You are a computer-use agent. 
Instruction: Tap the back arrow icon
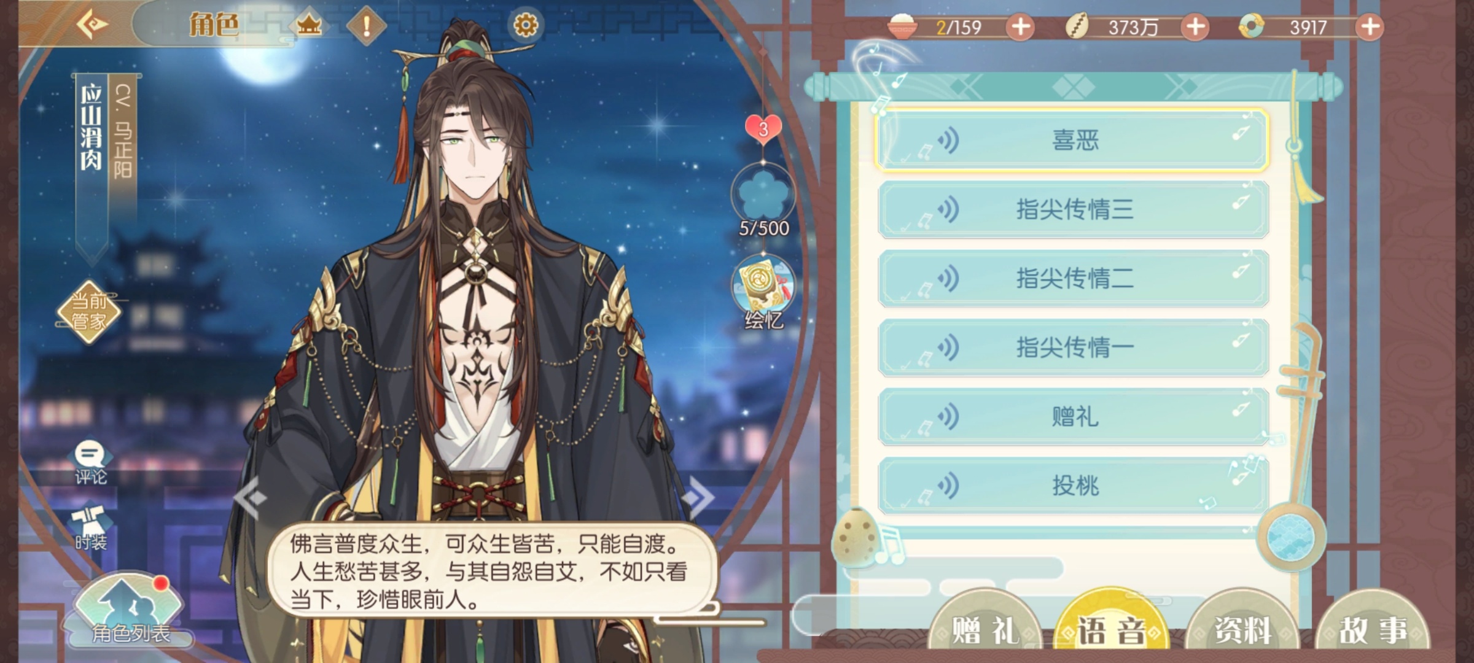(x=92, y=25)
